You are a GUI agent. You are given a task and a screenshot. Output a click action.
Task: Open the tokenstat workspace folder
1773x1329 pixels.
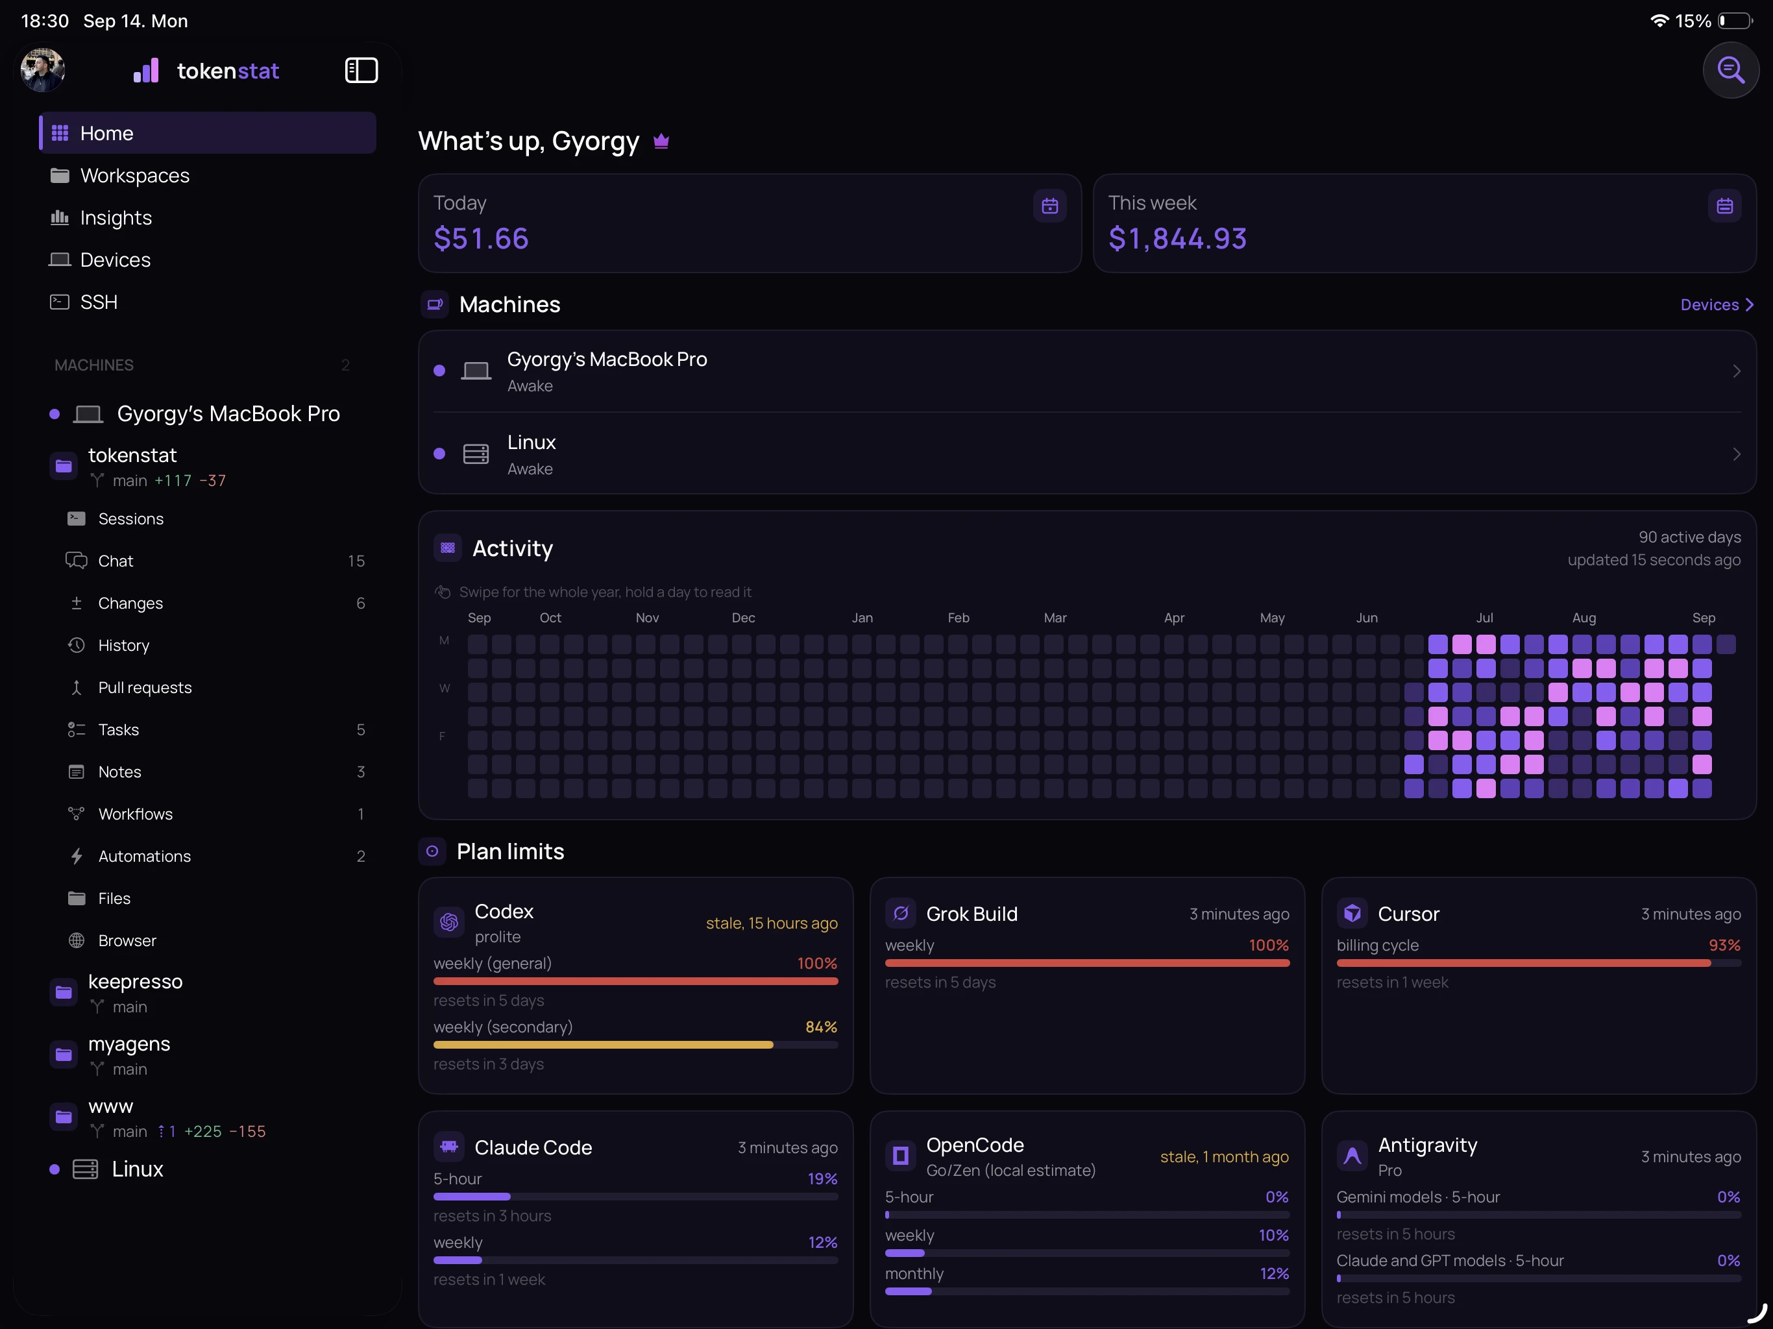click(207, 467)
